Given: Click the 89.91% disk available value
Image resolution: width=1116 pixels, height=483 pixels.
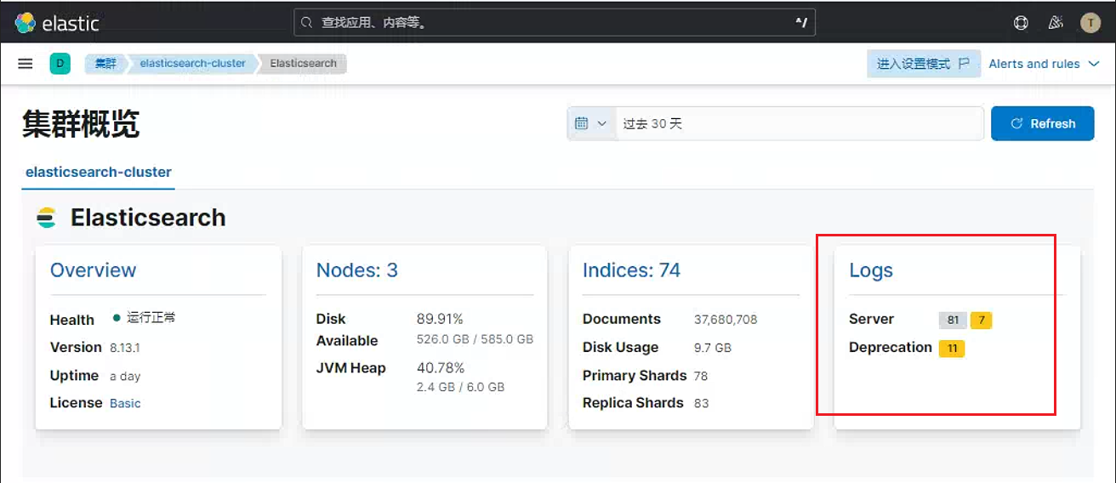Looking at the screenshot, I should click(x=440, y=319).
